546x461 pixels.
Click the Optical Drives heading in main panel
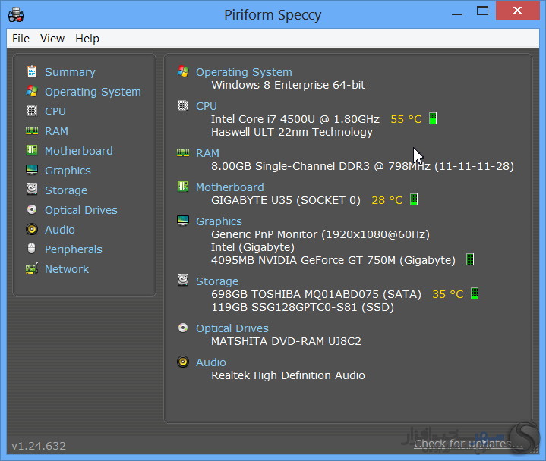(x=232, y=328)
